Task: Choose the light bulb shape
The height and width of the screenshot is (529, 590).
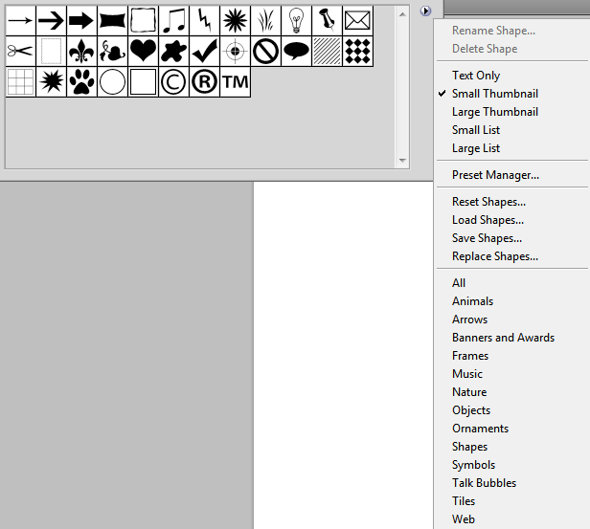Action: [297, 21]
